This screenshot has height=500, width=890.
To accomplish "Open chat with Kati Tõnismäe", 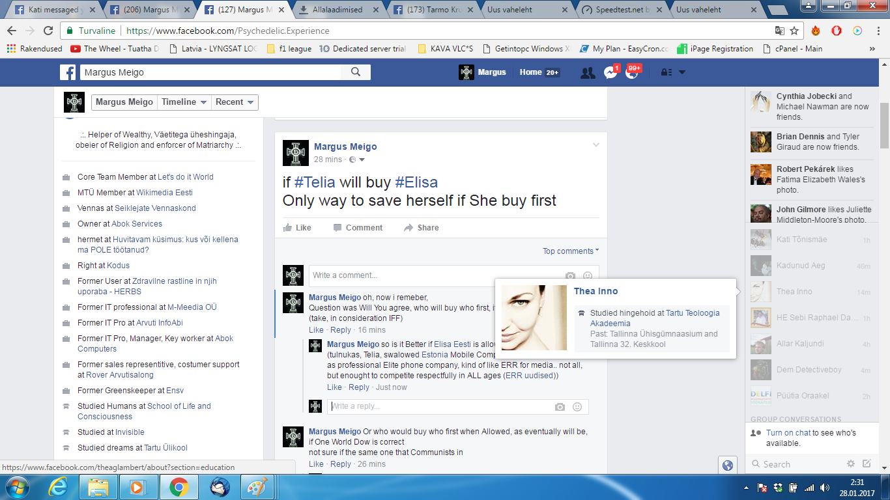I will coord(811,240).
